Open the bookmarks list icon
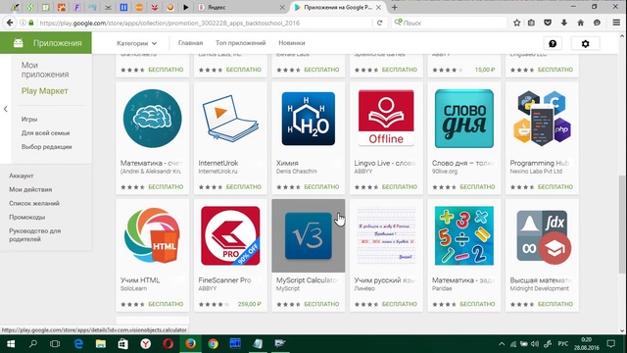 click(531, 23)
